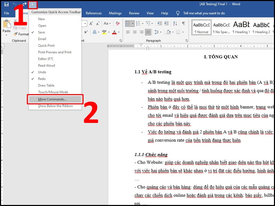This screenshot has height=206, width=275.
Task: Open the Font dialog launcher
Action: click(121, 41)
